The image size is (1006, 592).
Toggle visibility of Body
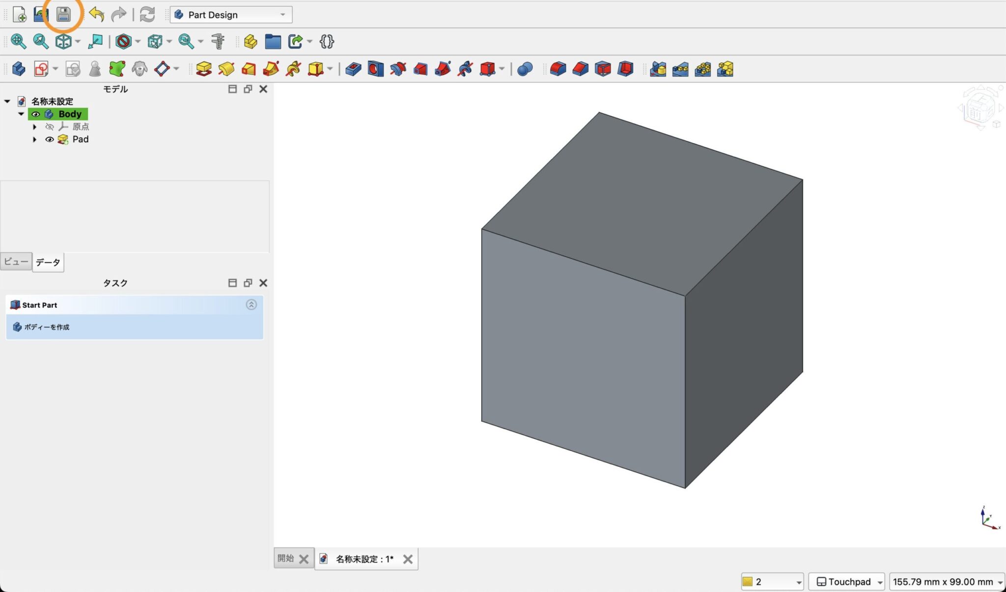35,114
